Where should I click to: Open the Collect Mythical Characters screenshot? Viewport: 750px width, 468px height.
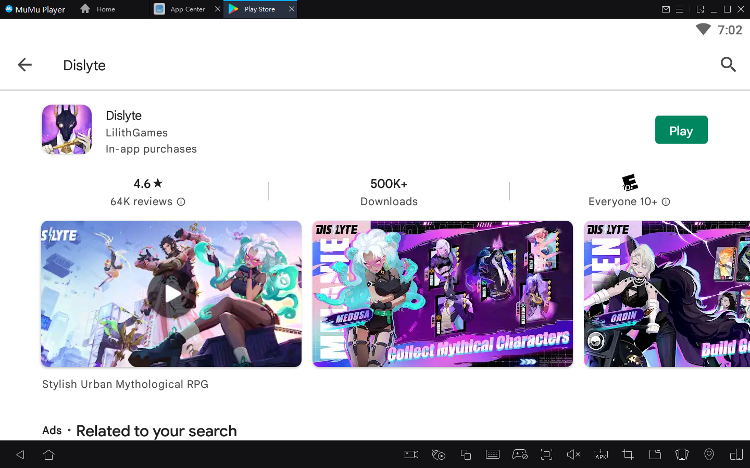[443, 294]
